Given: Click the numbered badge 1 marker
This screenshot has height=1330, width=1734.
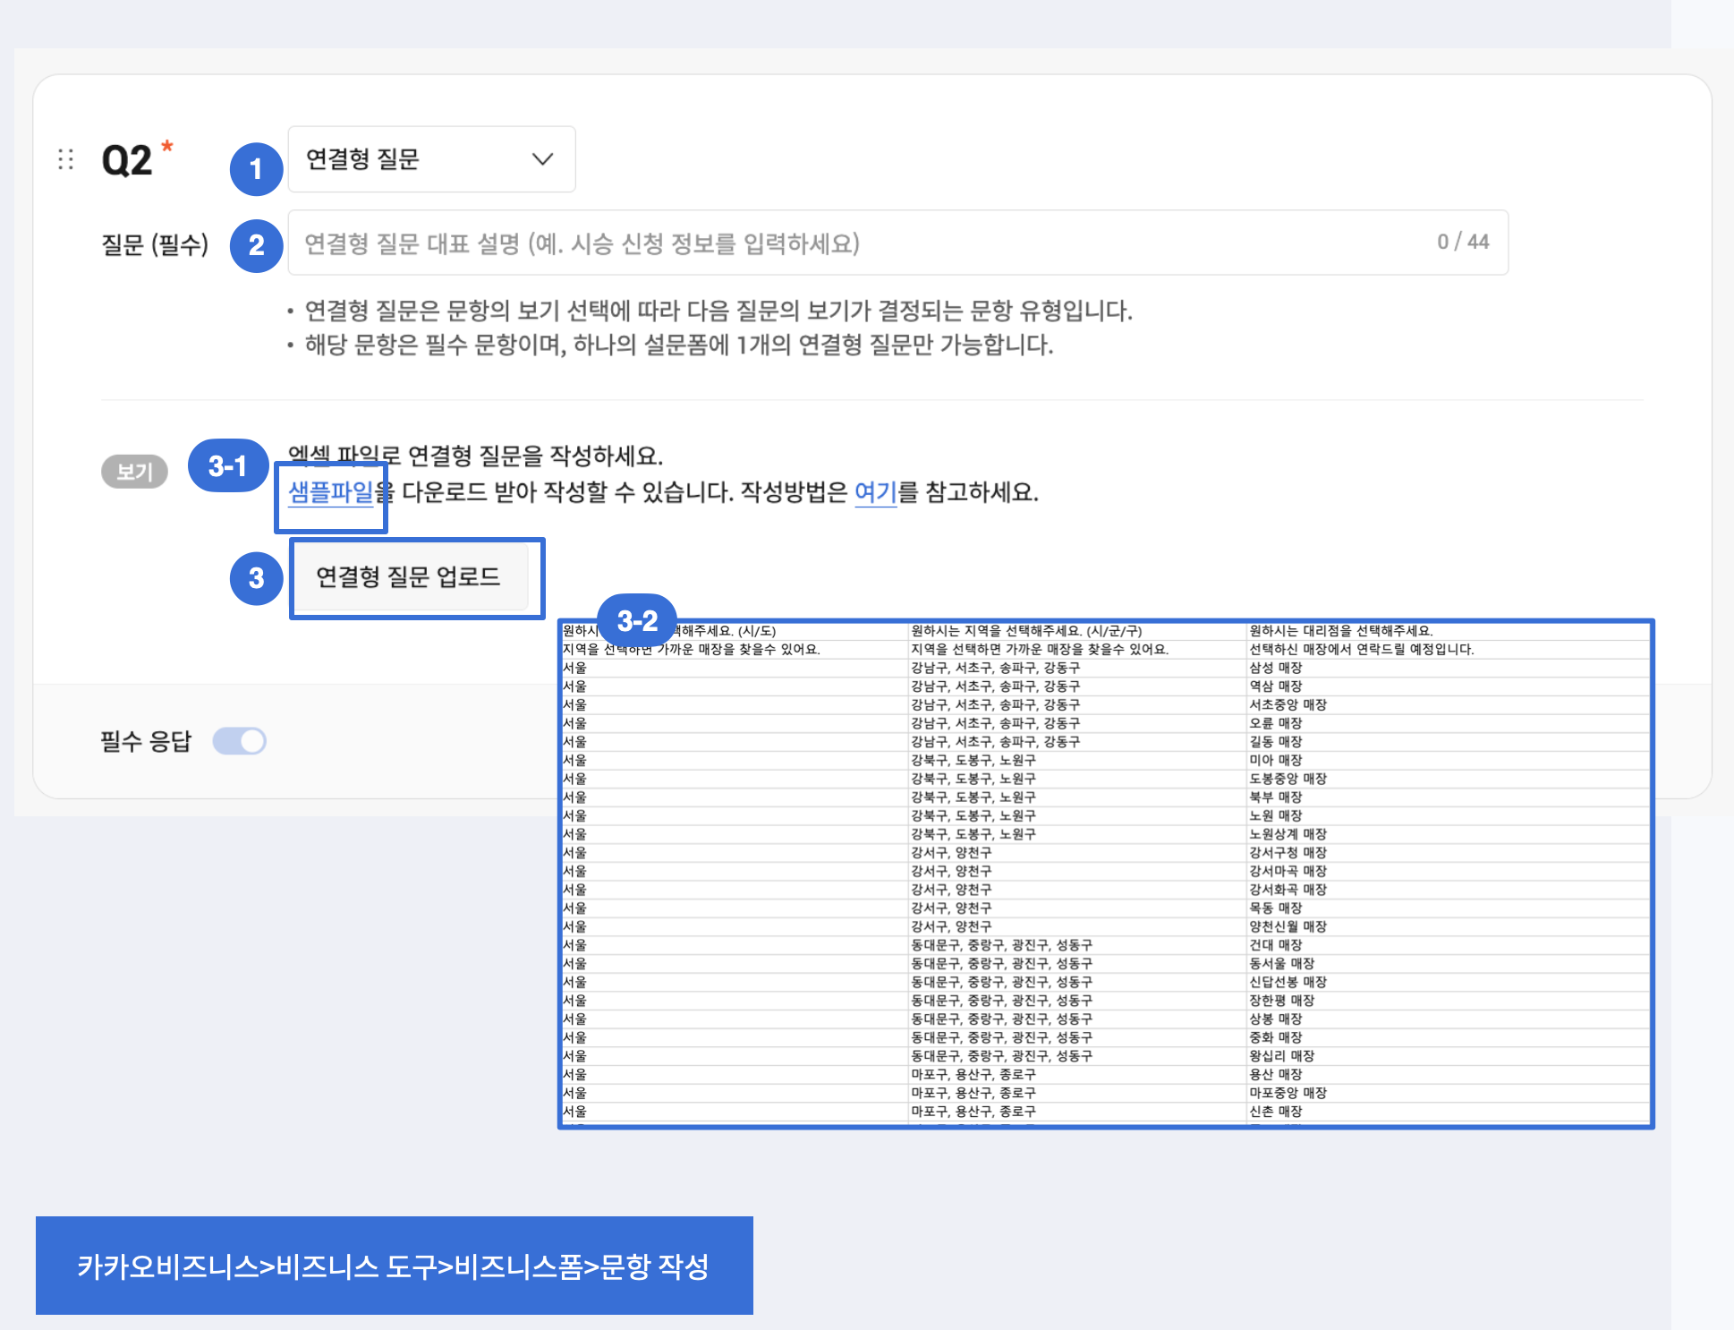Looking at the screenshot, I should (256, 168).
